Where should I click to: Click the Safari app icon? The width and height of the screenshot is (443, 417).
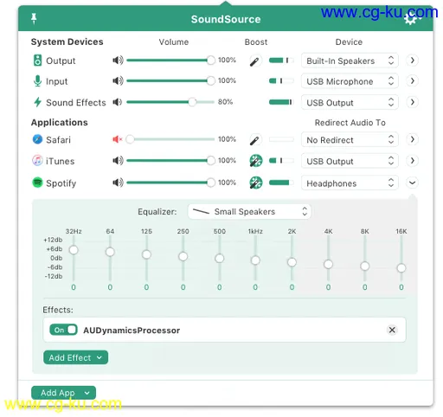click(37, 139)
